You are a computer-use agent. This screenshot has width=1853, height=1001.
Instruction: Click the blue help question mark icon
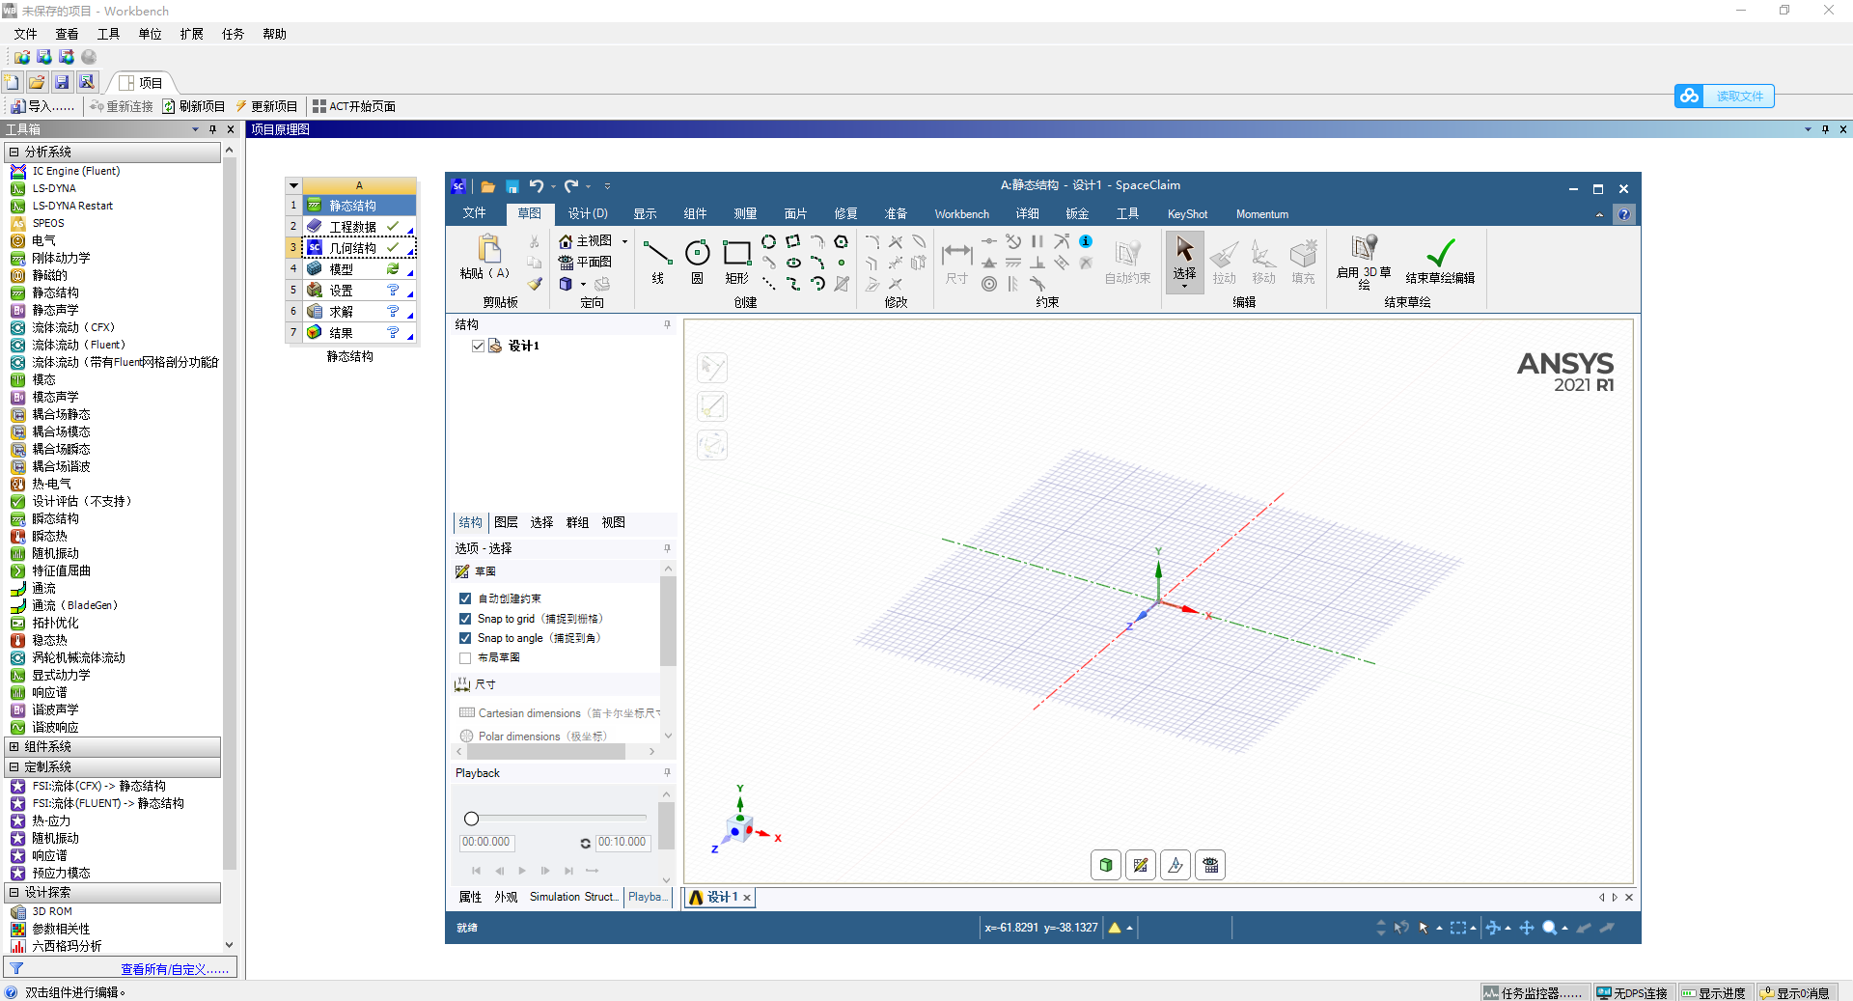click(x=1624, y=214)
